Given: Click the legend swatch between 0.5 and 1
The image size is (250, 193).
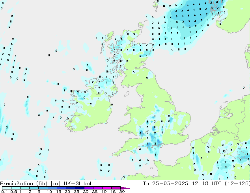Looking at the screenshot, I should [16, 188].
